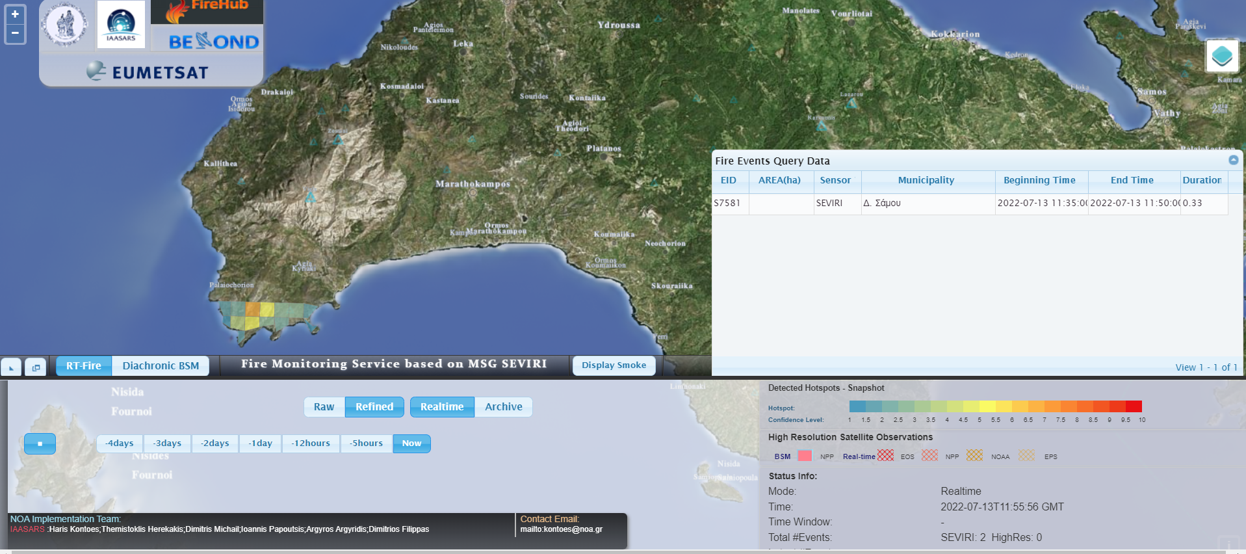Switch to the RT-Fire tab
Viewport: 1246px width, 554px height.
click(84, 365)
